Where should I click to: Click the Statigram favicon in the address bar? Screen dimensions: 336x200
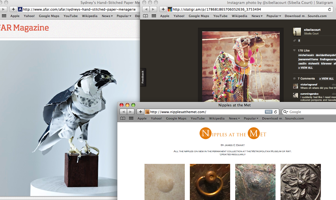pos(170,9)
